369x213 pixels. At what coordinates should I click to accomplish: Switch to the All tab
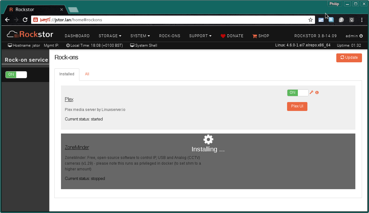click(87, 74)
